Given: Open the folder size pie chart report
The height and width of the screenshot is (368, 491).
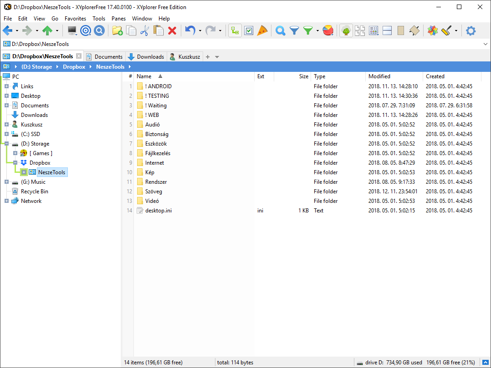Looking at the screenshot, I should tap(328, 30).
